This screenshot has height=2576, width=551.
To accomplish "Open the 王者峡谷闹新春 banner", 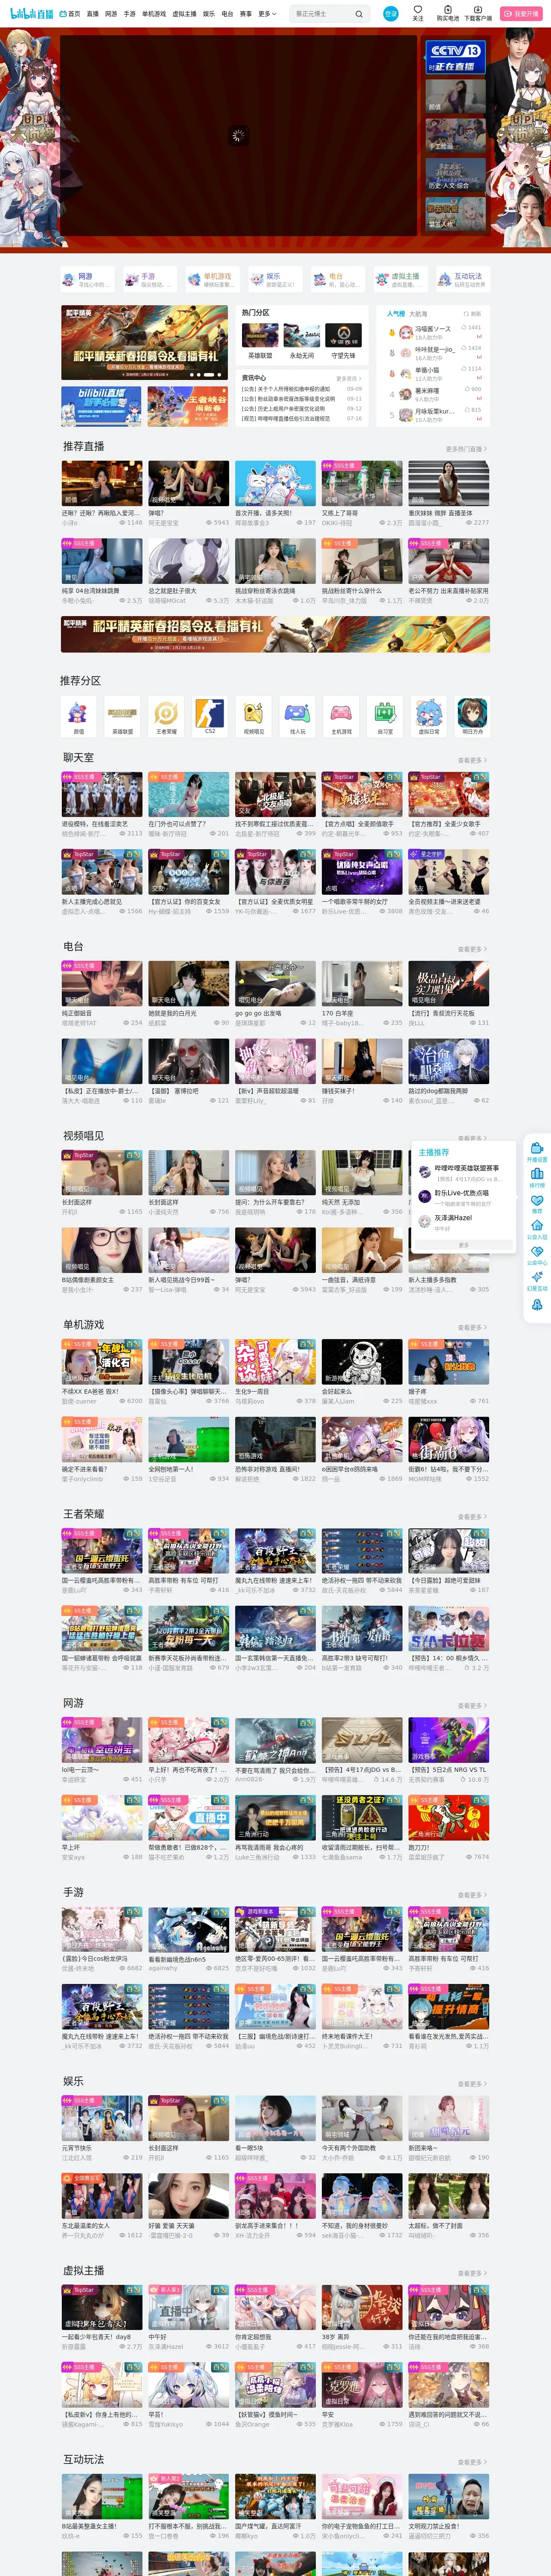I will click(187, 407).
